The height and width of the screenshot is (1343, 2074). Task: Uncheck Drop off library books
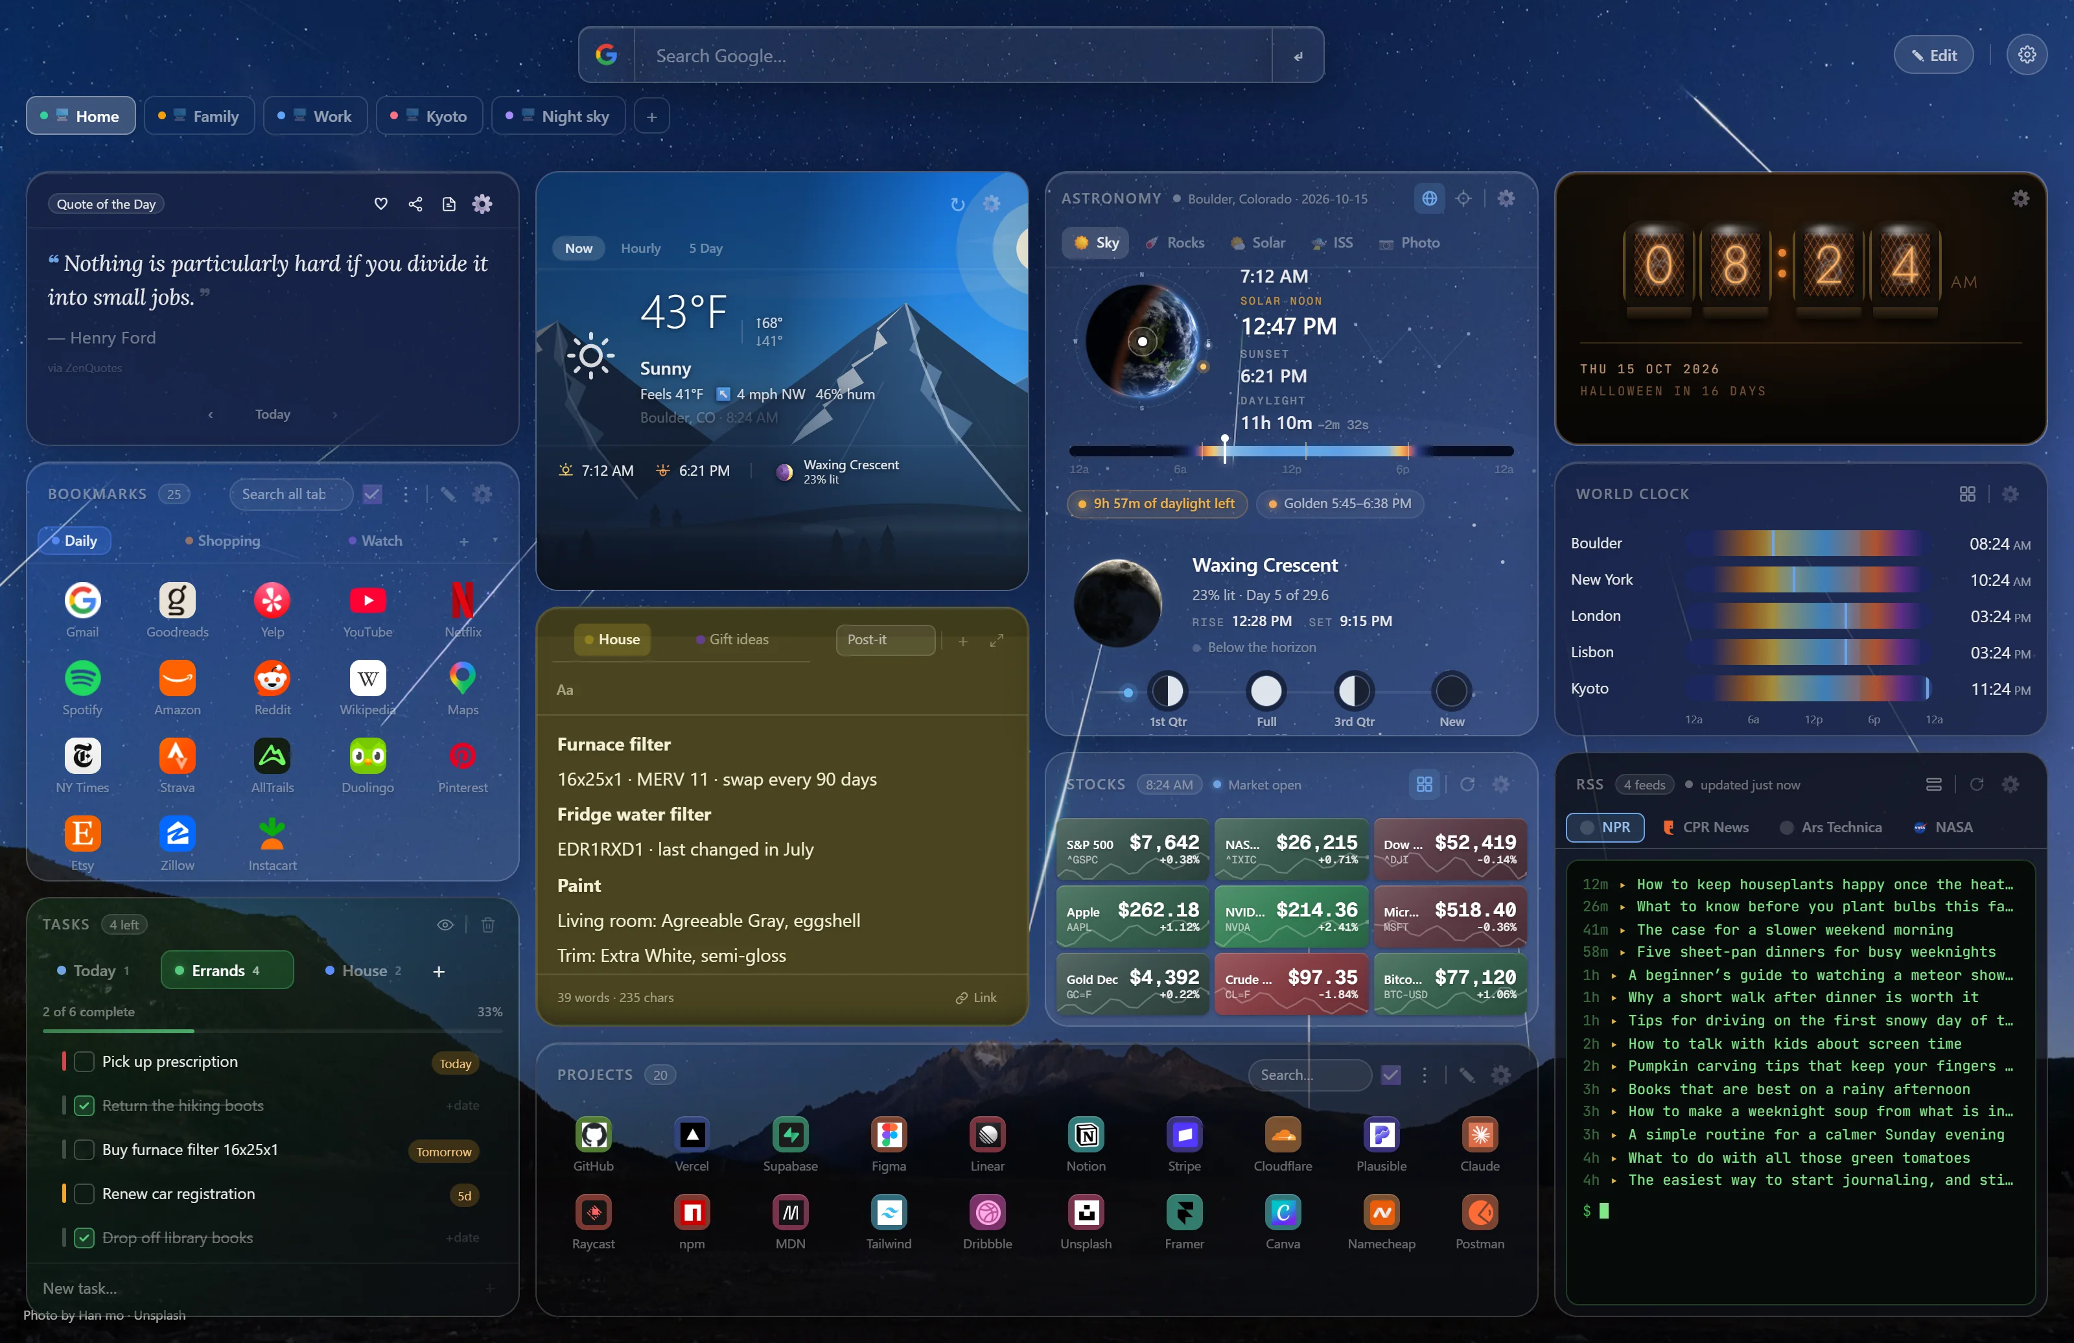[x=84, y=1237]
